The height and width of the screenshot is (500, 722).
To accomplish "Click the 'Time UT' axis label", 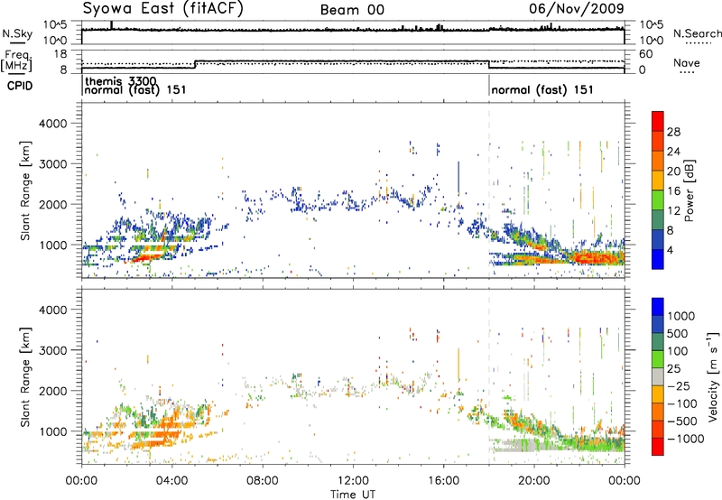I will (x=353, y=494).
